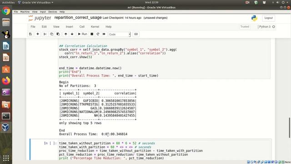
Task: Click Activities in the top bar
Action: pos(8,2)
